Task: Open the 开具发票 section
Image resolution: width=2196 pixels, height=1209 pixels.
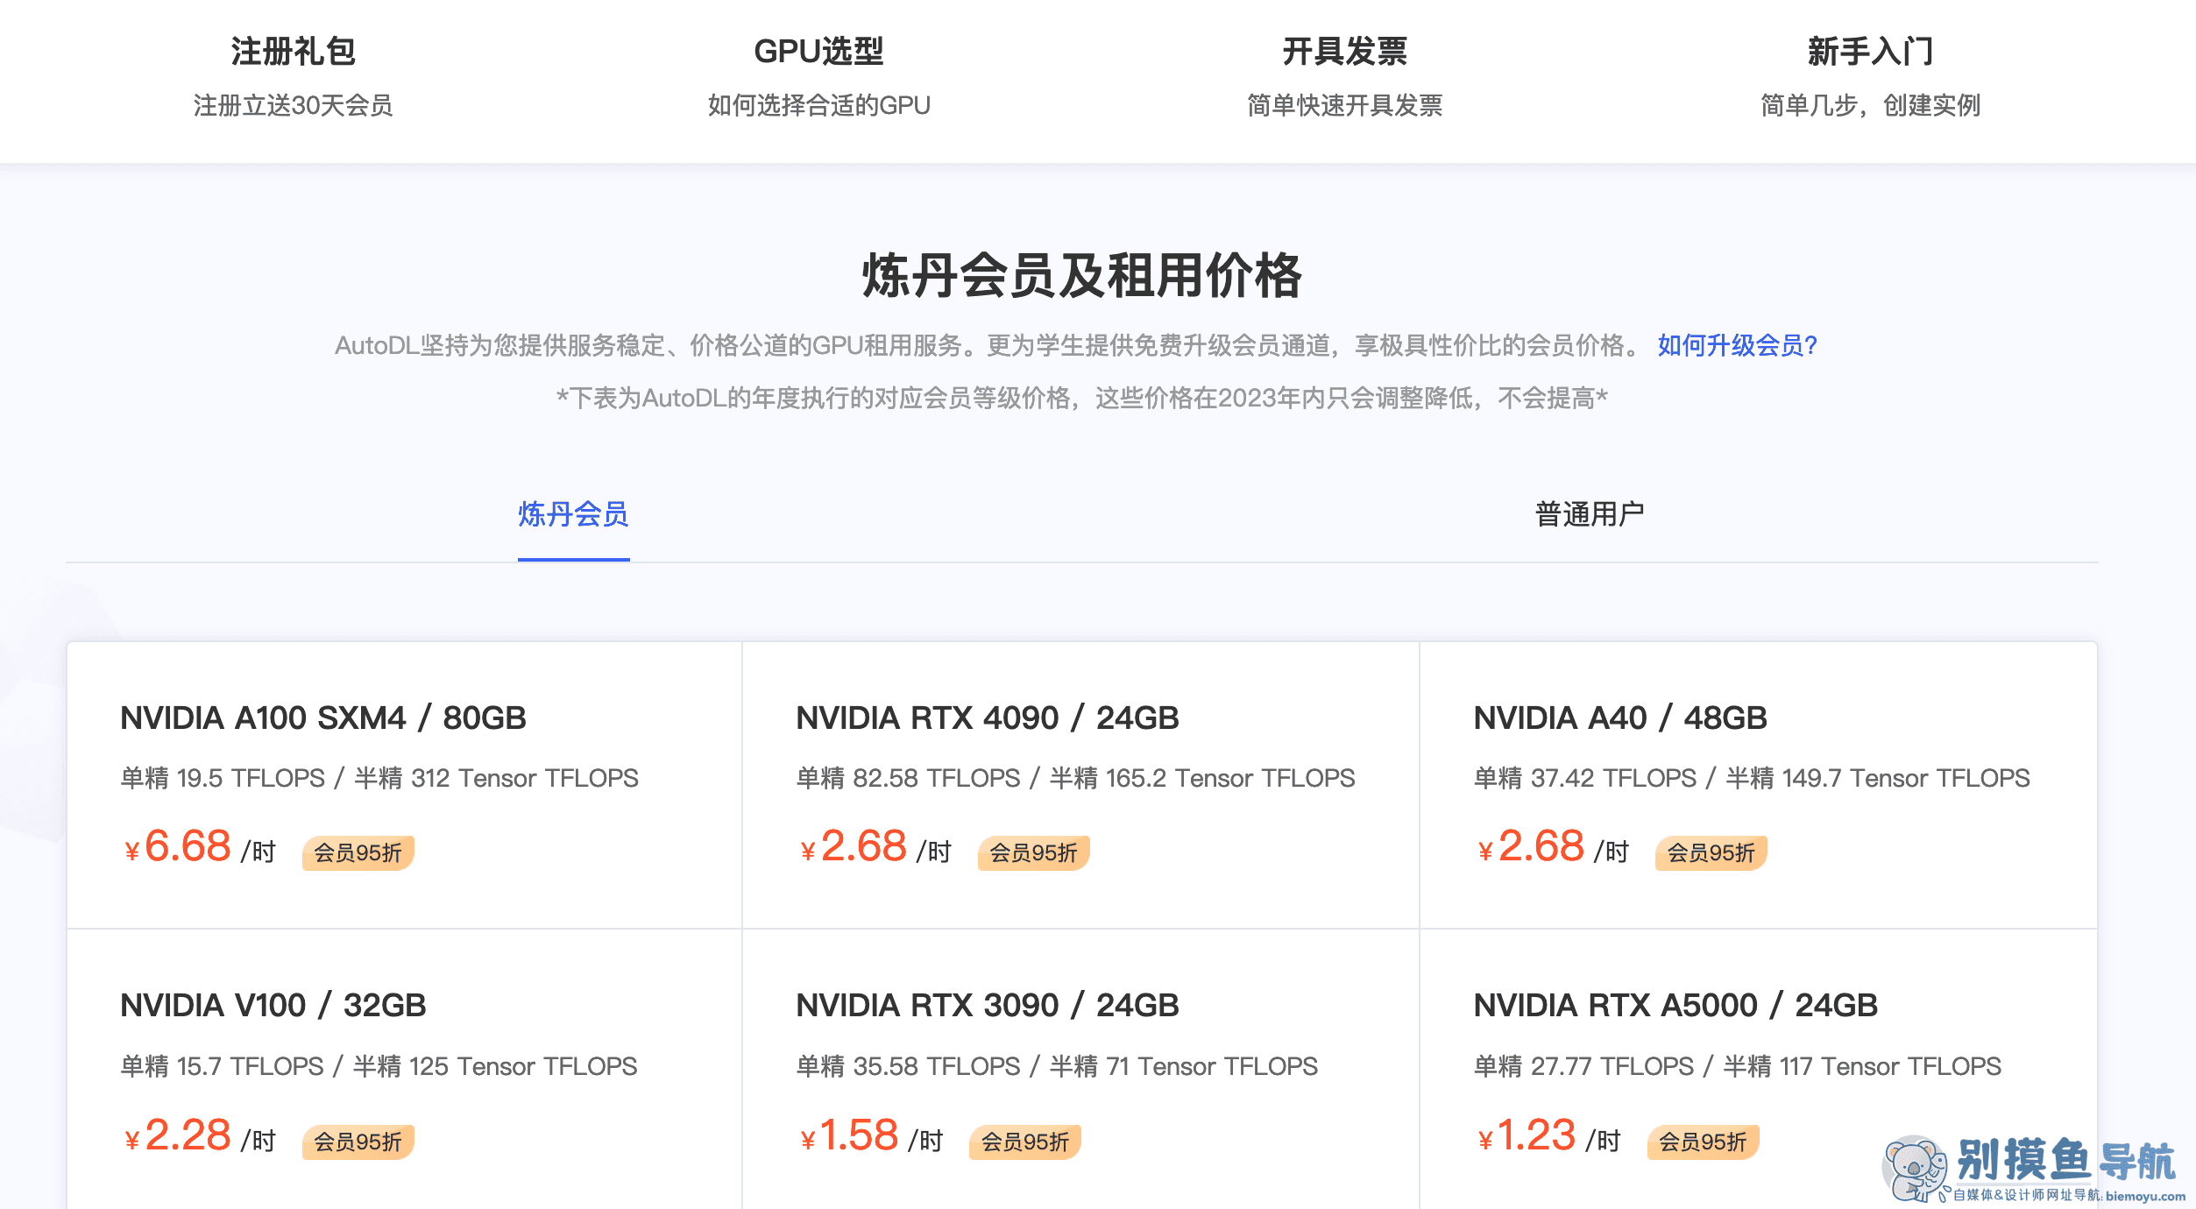Action: click(1344, 51)
